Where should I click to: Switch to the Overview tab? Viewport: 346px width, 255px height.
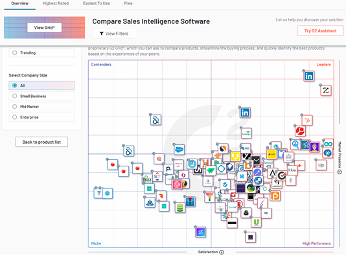tap(20, 3)
